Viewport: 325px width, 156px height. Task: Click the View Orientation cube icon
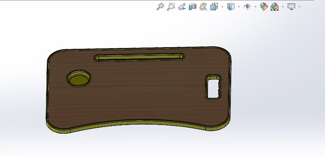click(x=214, y=7)
